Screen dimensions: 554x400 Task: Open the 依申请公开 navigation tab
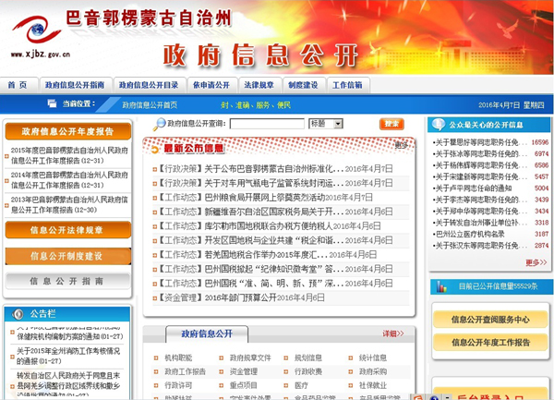tap(211, 85)
